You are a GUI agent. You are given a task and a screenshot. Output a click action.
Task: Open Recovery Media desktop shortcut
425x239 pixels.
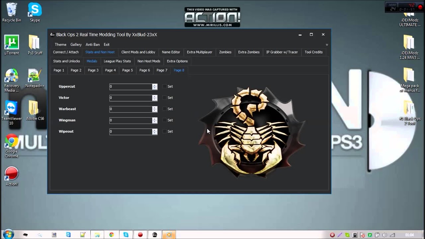[x=12, y=81]
